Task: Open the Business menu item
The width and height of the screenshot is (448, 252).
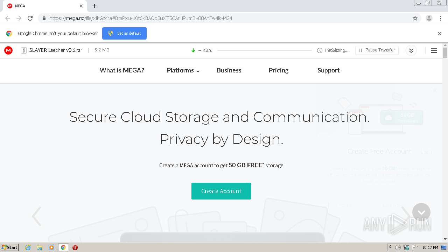Action: [229, 70]
